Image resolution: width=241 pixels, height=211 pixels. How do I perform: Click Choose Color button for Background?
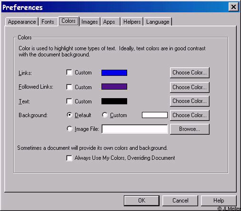pos(190,115)
